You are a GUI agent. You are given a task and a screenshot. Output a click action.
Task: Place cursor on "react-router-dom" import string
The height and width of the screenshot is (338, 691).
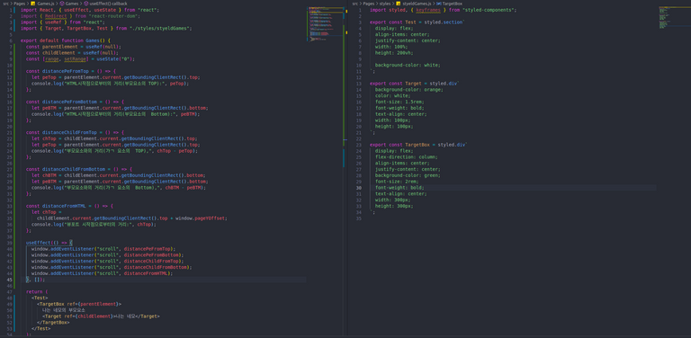coord(113,16)
